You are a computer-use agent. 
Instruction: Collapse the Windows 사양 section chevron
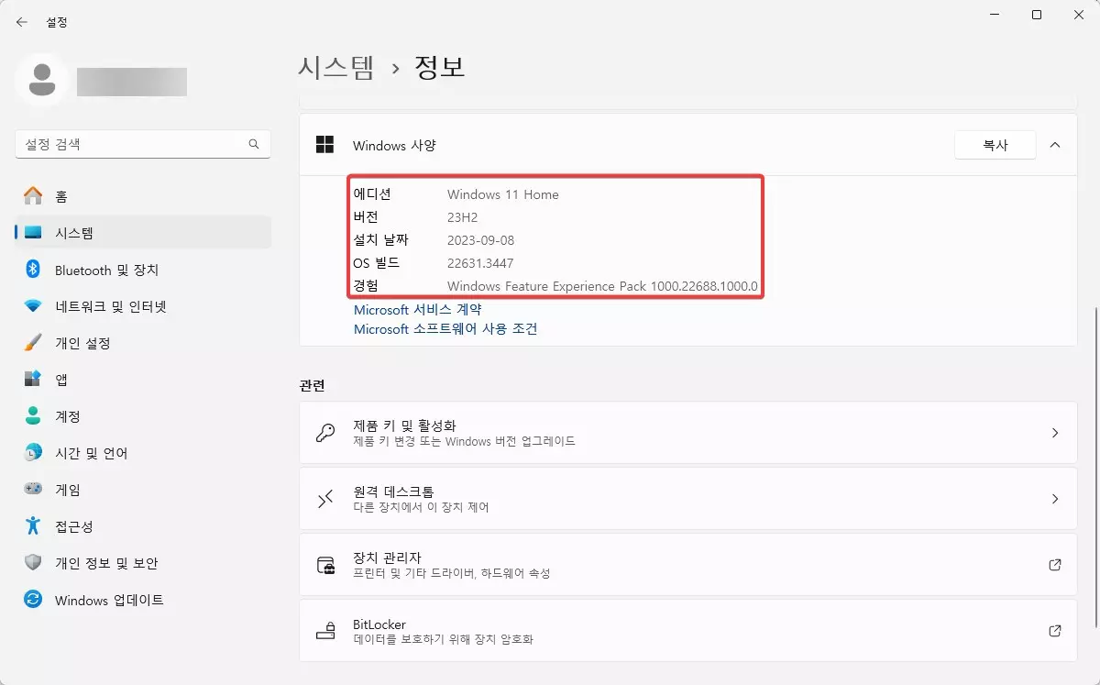[1055, 145]
